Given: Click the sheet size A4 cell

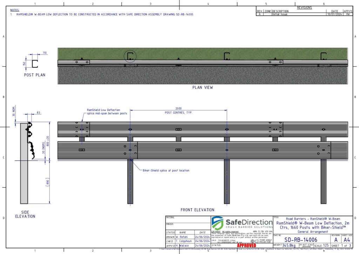Looking at the screenshot, I should [x=347, y=239].
